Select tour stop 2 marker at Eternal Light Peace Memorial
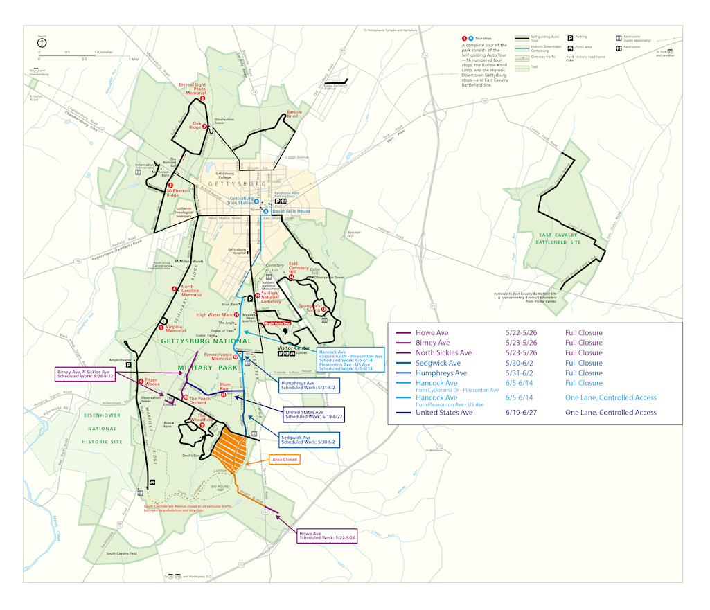Viewport: 710px width, 610px height. pyautogui.click(x=202, y=98)
